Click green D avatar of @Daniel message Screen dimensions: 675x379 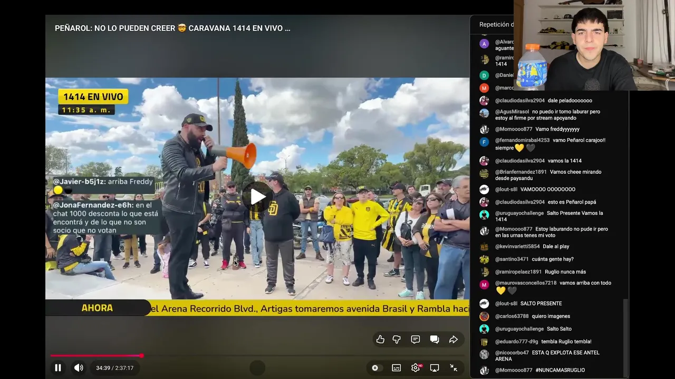484,75
